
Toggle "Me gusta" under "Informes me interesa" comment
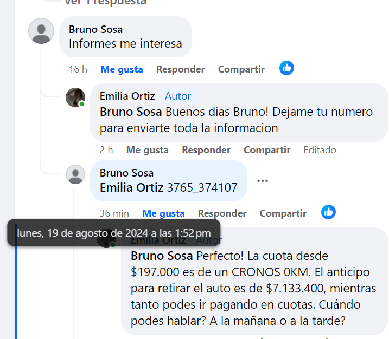point(122,69)
